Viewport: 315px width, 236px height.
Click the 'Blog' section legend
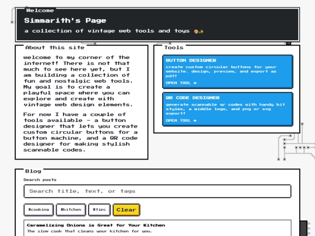coord(33,171)
